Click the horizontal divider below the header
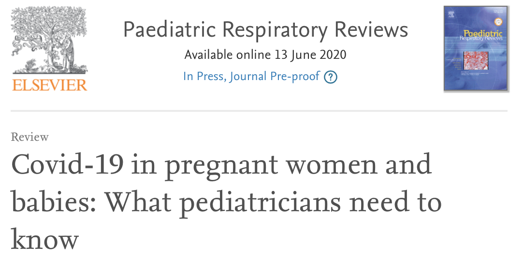Viewport: 523px width, 272px height. [259, 110]
